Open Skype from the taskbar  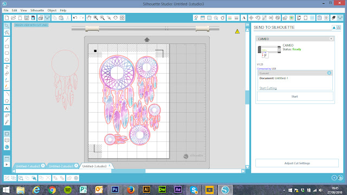point(194,190)
